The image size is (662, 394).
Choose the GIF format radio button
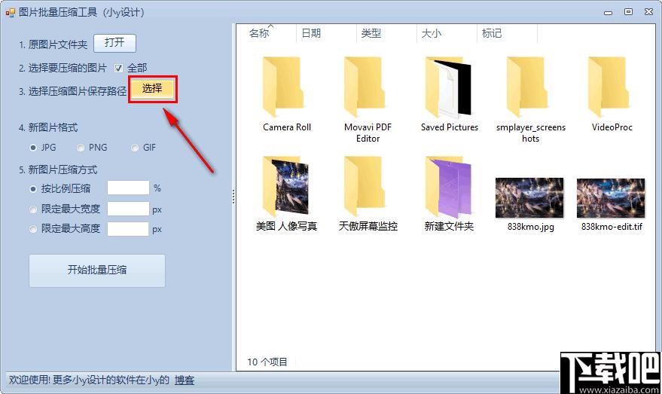coord(135,148)
